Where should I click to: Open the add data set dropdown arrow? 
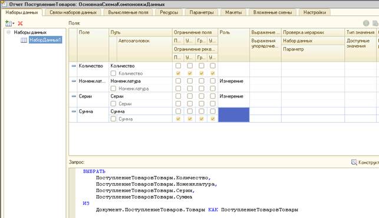(x=14, y=24)
